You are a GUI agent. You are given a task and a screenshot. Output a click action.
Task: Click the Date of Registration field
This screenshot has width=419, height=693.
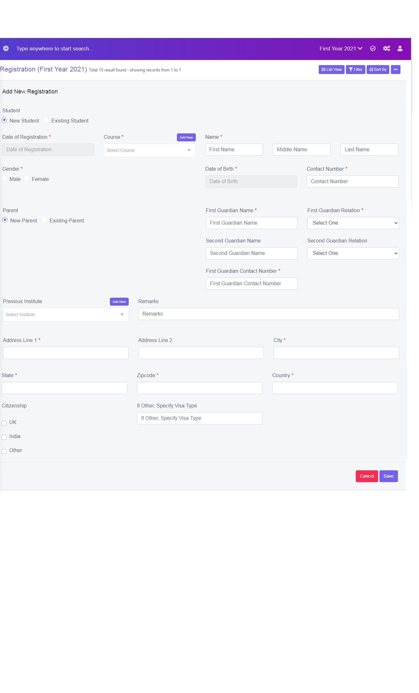[x=48, y=150]
